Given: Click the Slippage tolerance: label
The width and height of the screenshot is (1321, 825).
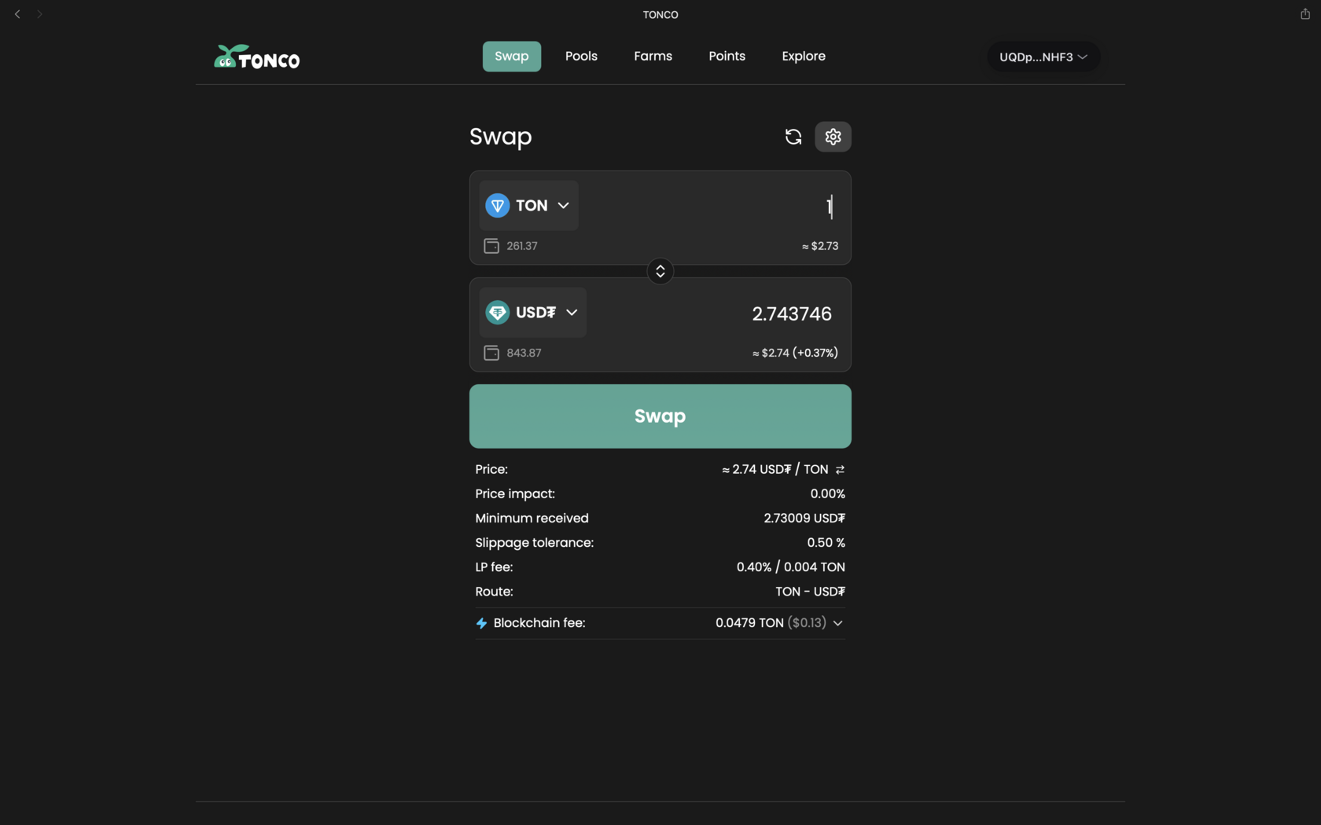Looking at the screenshot, I should coord(535,543).
